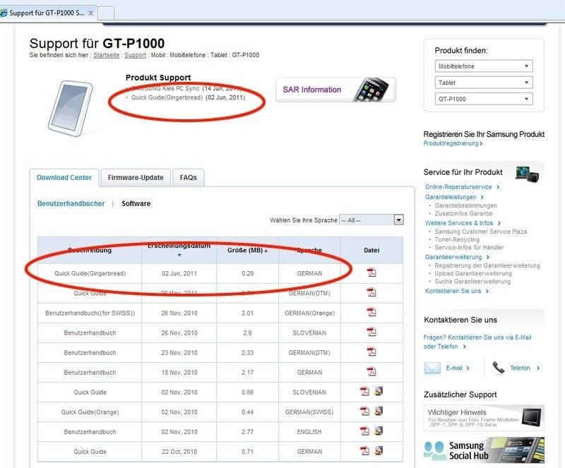This screenshot has height=468, width=565.
Task: Expand the Mobiltelefone product category dropdown
Action: [x=484, y=66]
